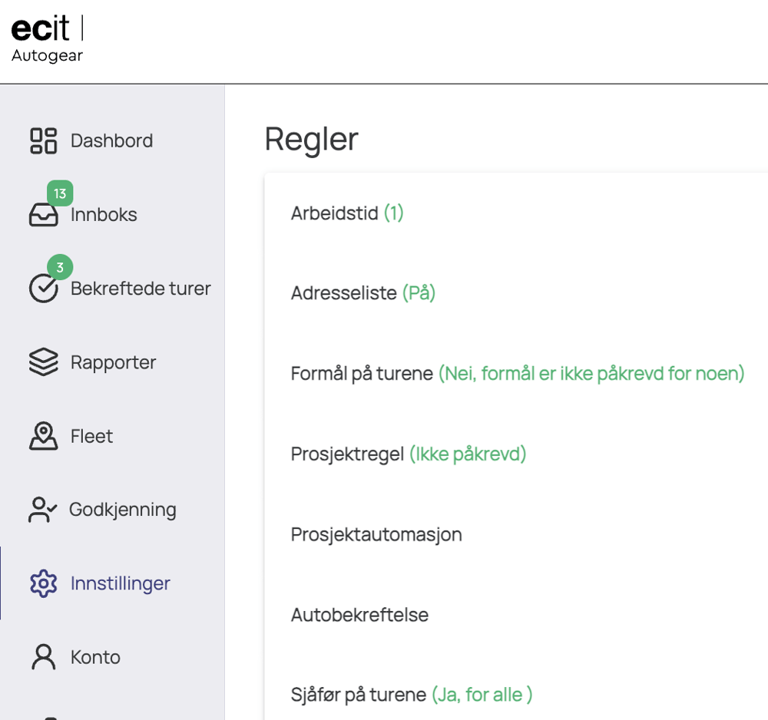The image size is (768, 720).
Task: Click the Innstillinger gear icon
Action: pos(44,583)
